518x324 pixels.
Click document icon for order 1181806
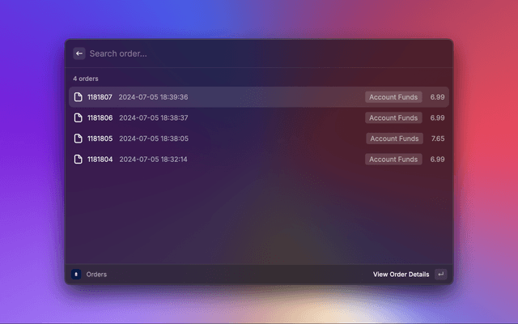[x=79, y=117]
